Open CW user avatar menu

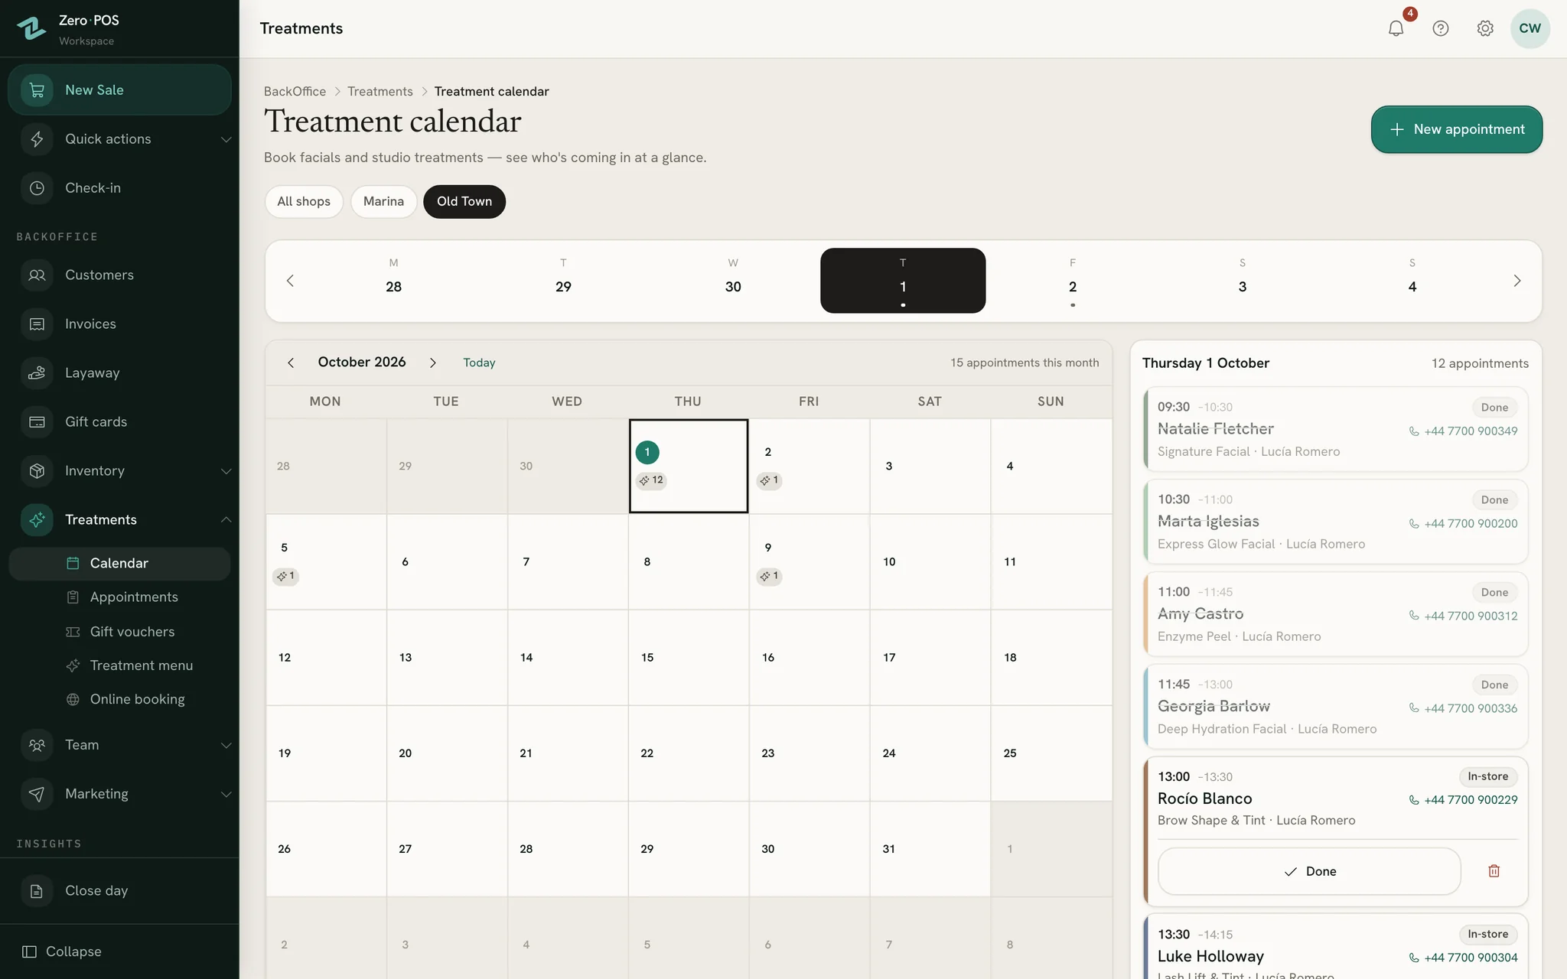[x=1530, y=28]
